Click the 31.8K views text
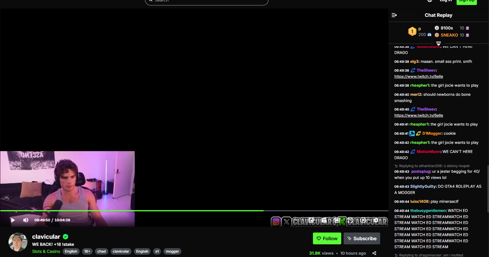Image resolution: width=489 pixels, height=257 pixels. [x=321, y=253]
